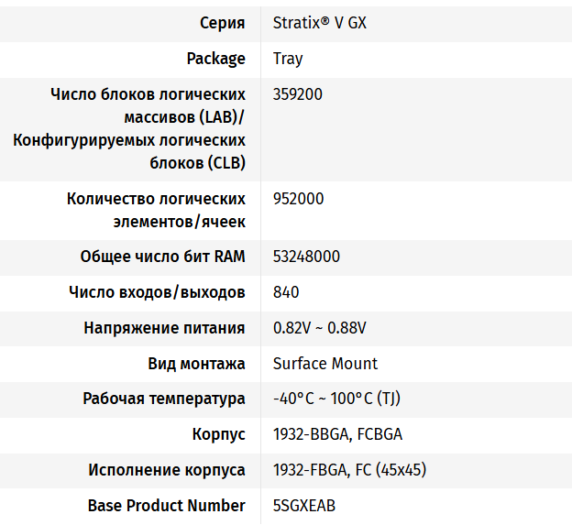This screenshot has height=525, width=572.
Task: Select the "-40°C ~ 100°C (TJ)" temperature value
Action: pyautogui.click(x=336, y=399)
